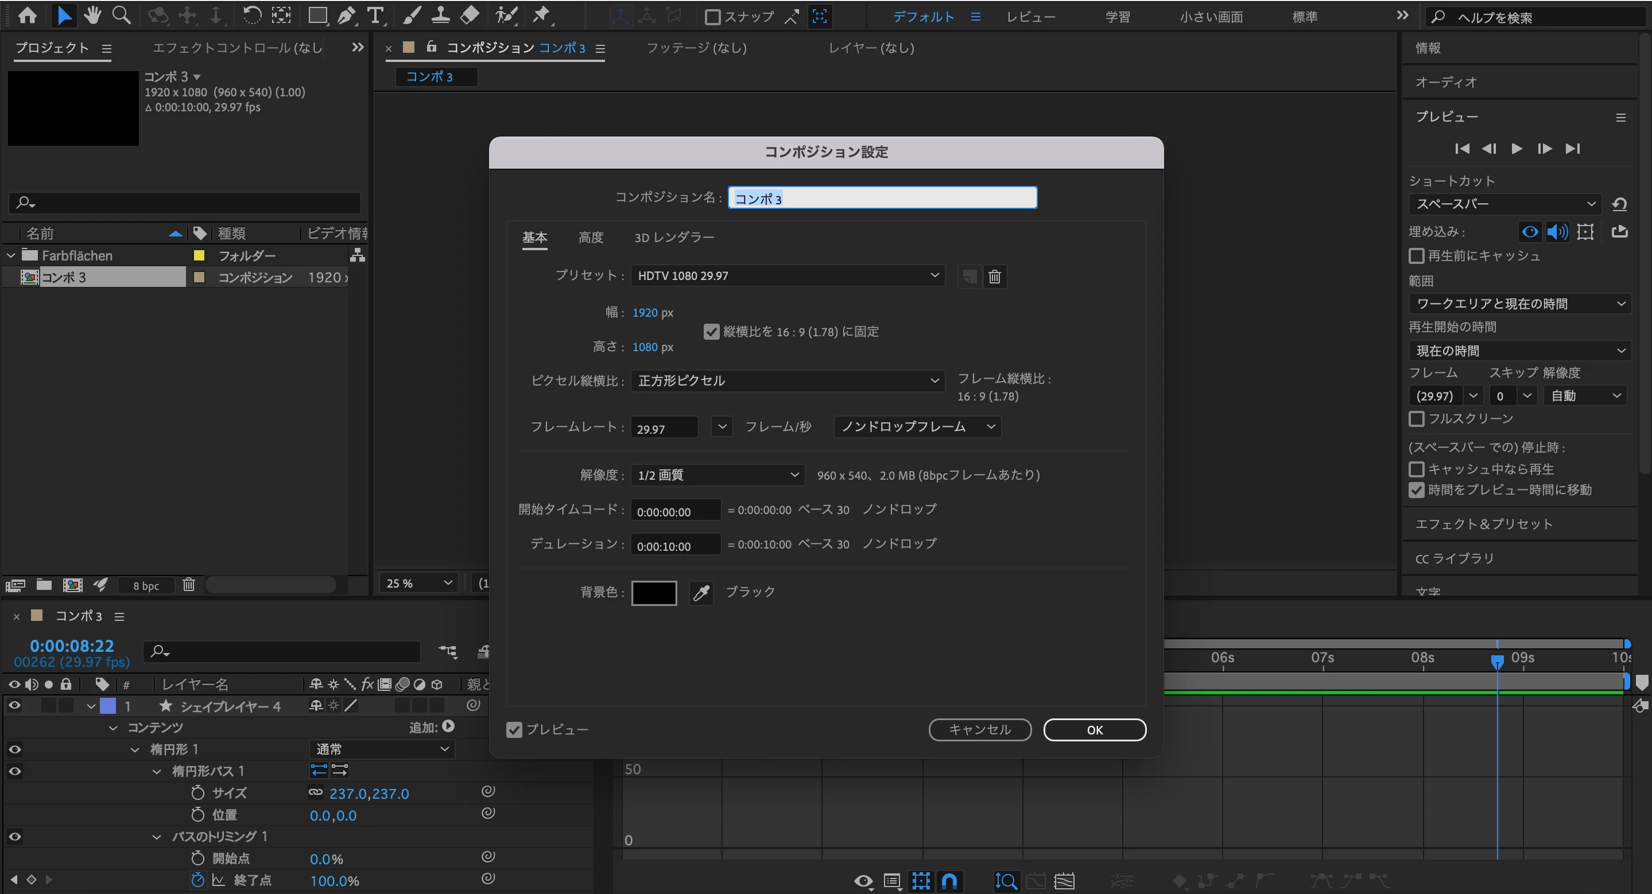Hide 楕円形 1 with its eye toggle
The width and height of the screenshot is (1652, 894).
click(14, 749)
